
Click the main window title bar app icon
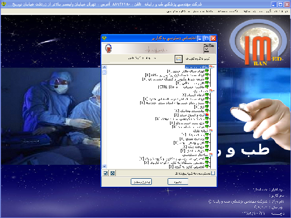pyautogui.click(x=4, y=4)
